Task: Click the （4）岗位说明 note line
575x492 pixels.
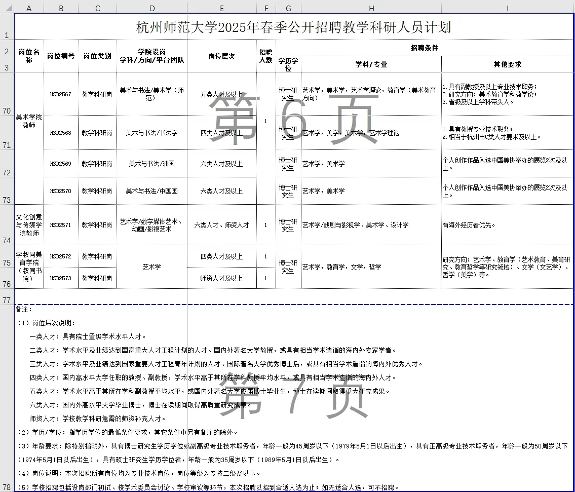Action: pos(139,473)
